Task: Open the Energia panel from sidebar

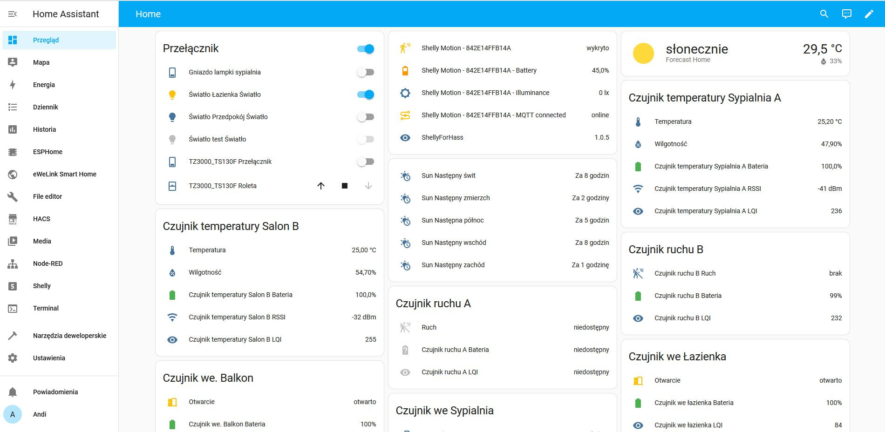Action: tap(45, 84)
